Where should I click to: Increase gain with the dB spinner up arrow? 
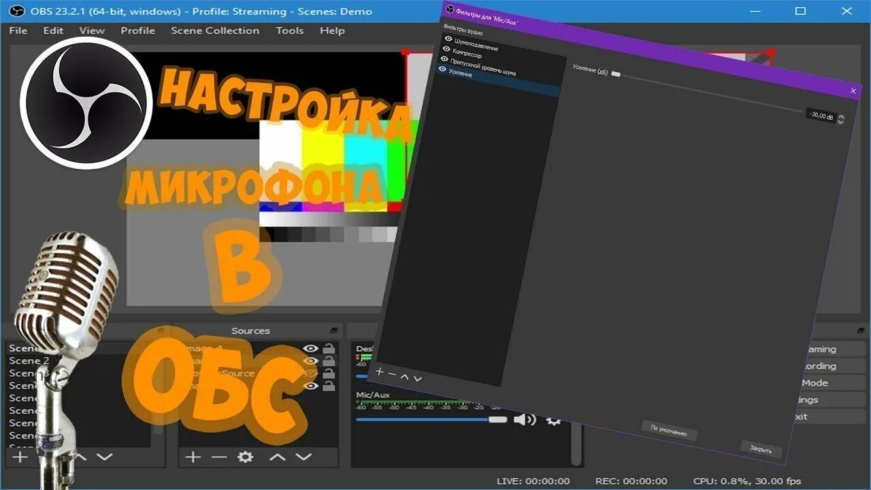(x=841, y=116)
